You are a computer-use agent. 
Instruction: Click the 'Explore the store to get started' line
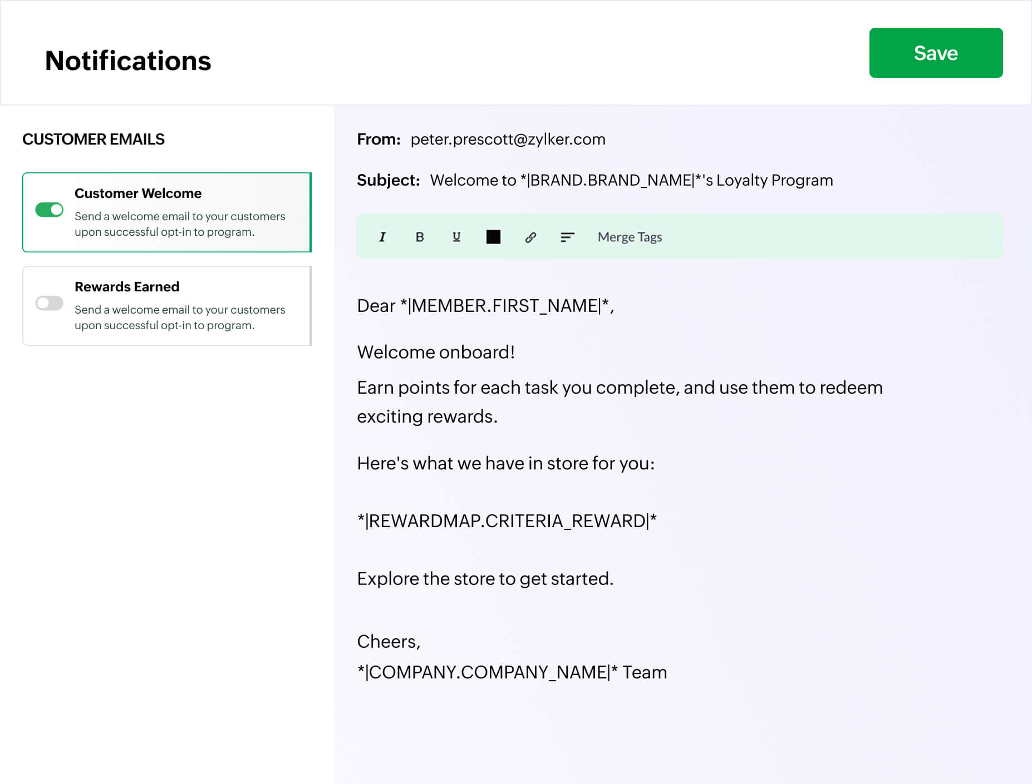485,579
